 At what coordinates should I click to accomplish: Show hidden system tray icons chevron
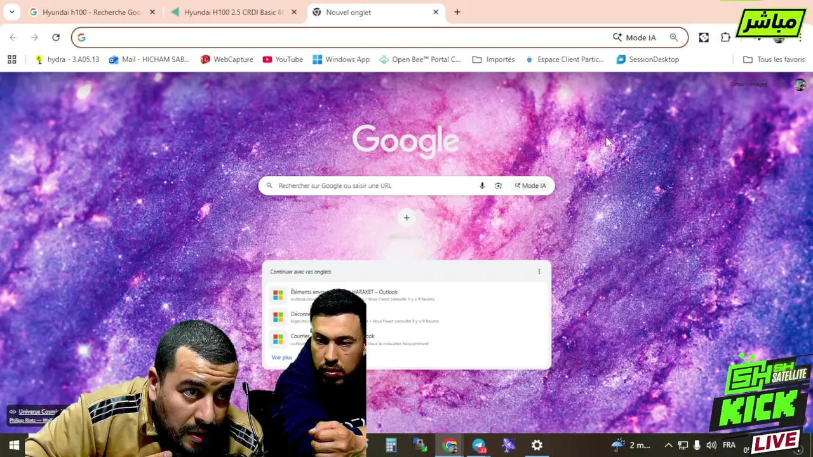pos(668,446)
